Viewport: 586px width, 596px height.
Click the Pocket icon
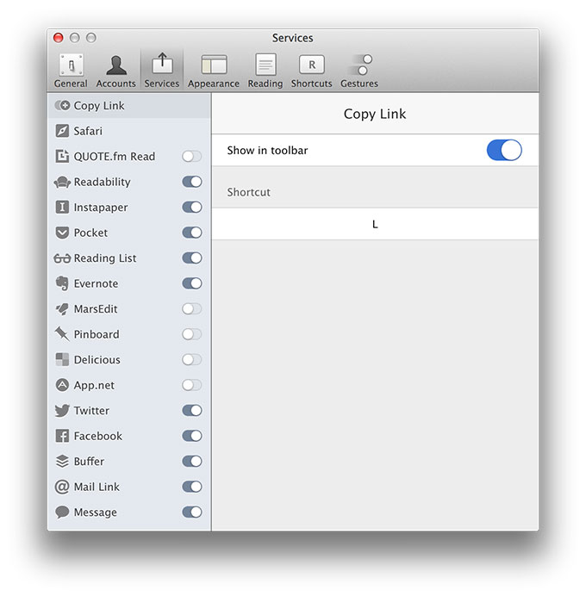[62, 233]
